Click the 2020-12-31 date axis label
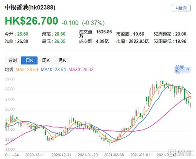Screen dimensions: 196x159 tap(61, 155)
